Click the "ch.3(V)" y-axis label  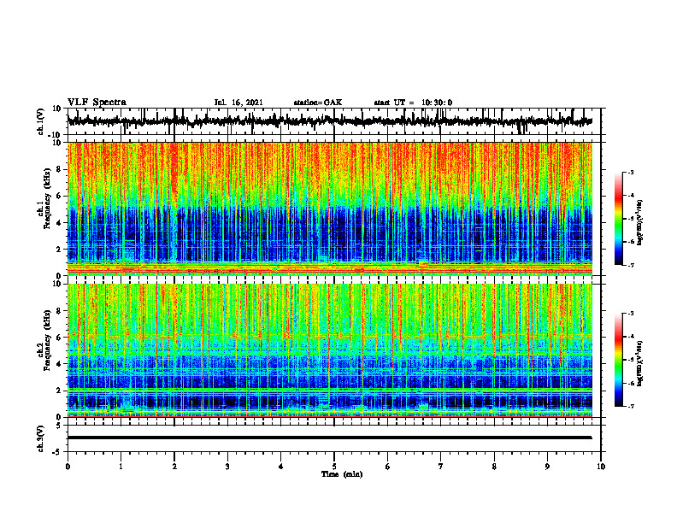(41, 438)
